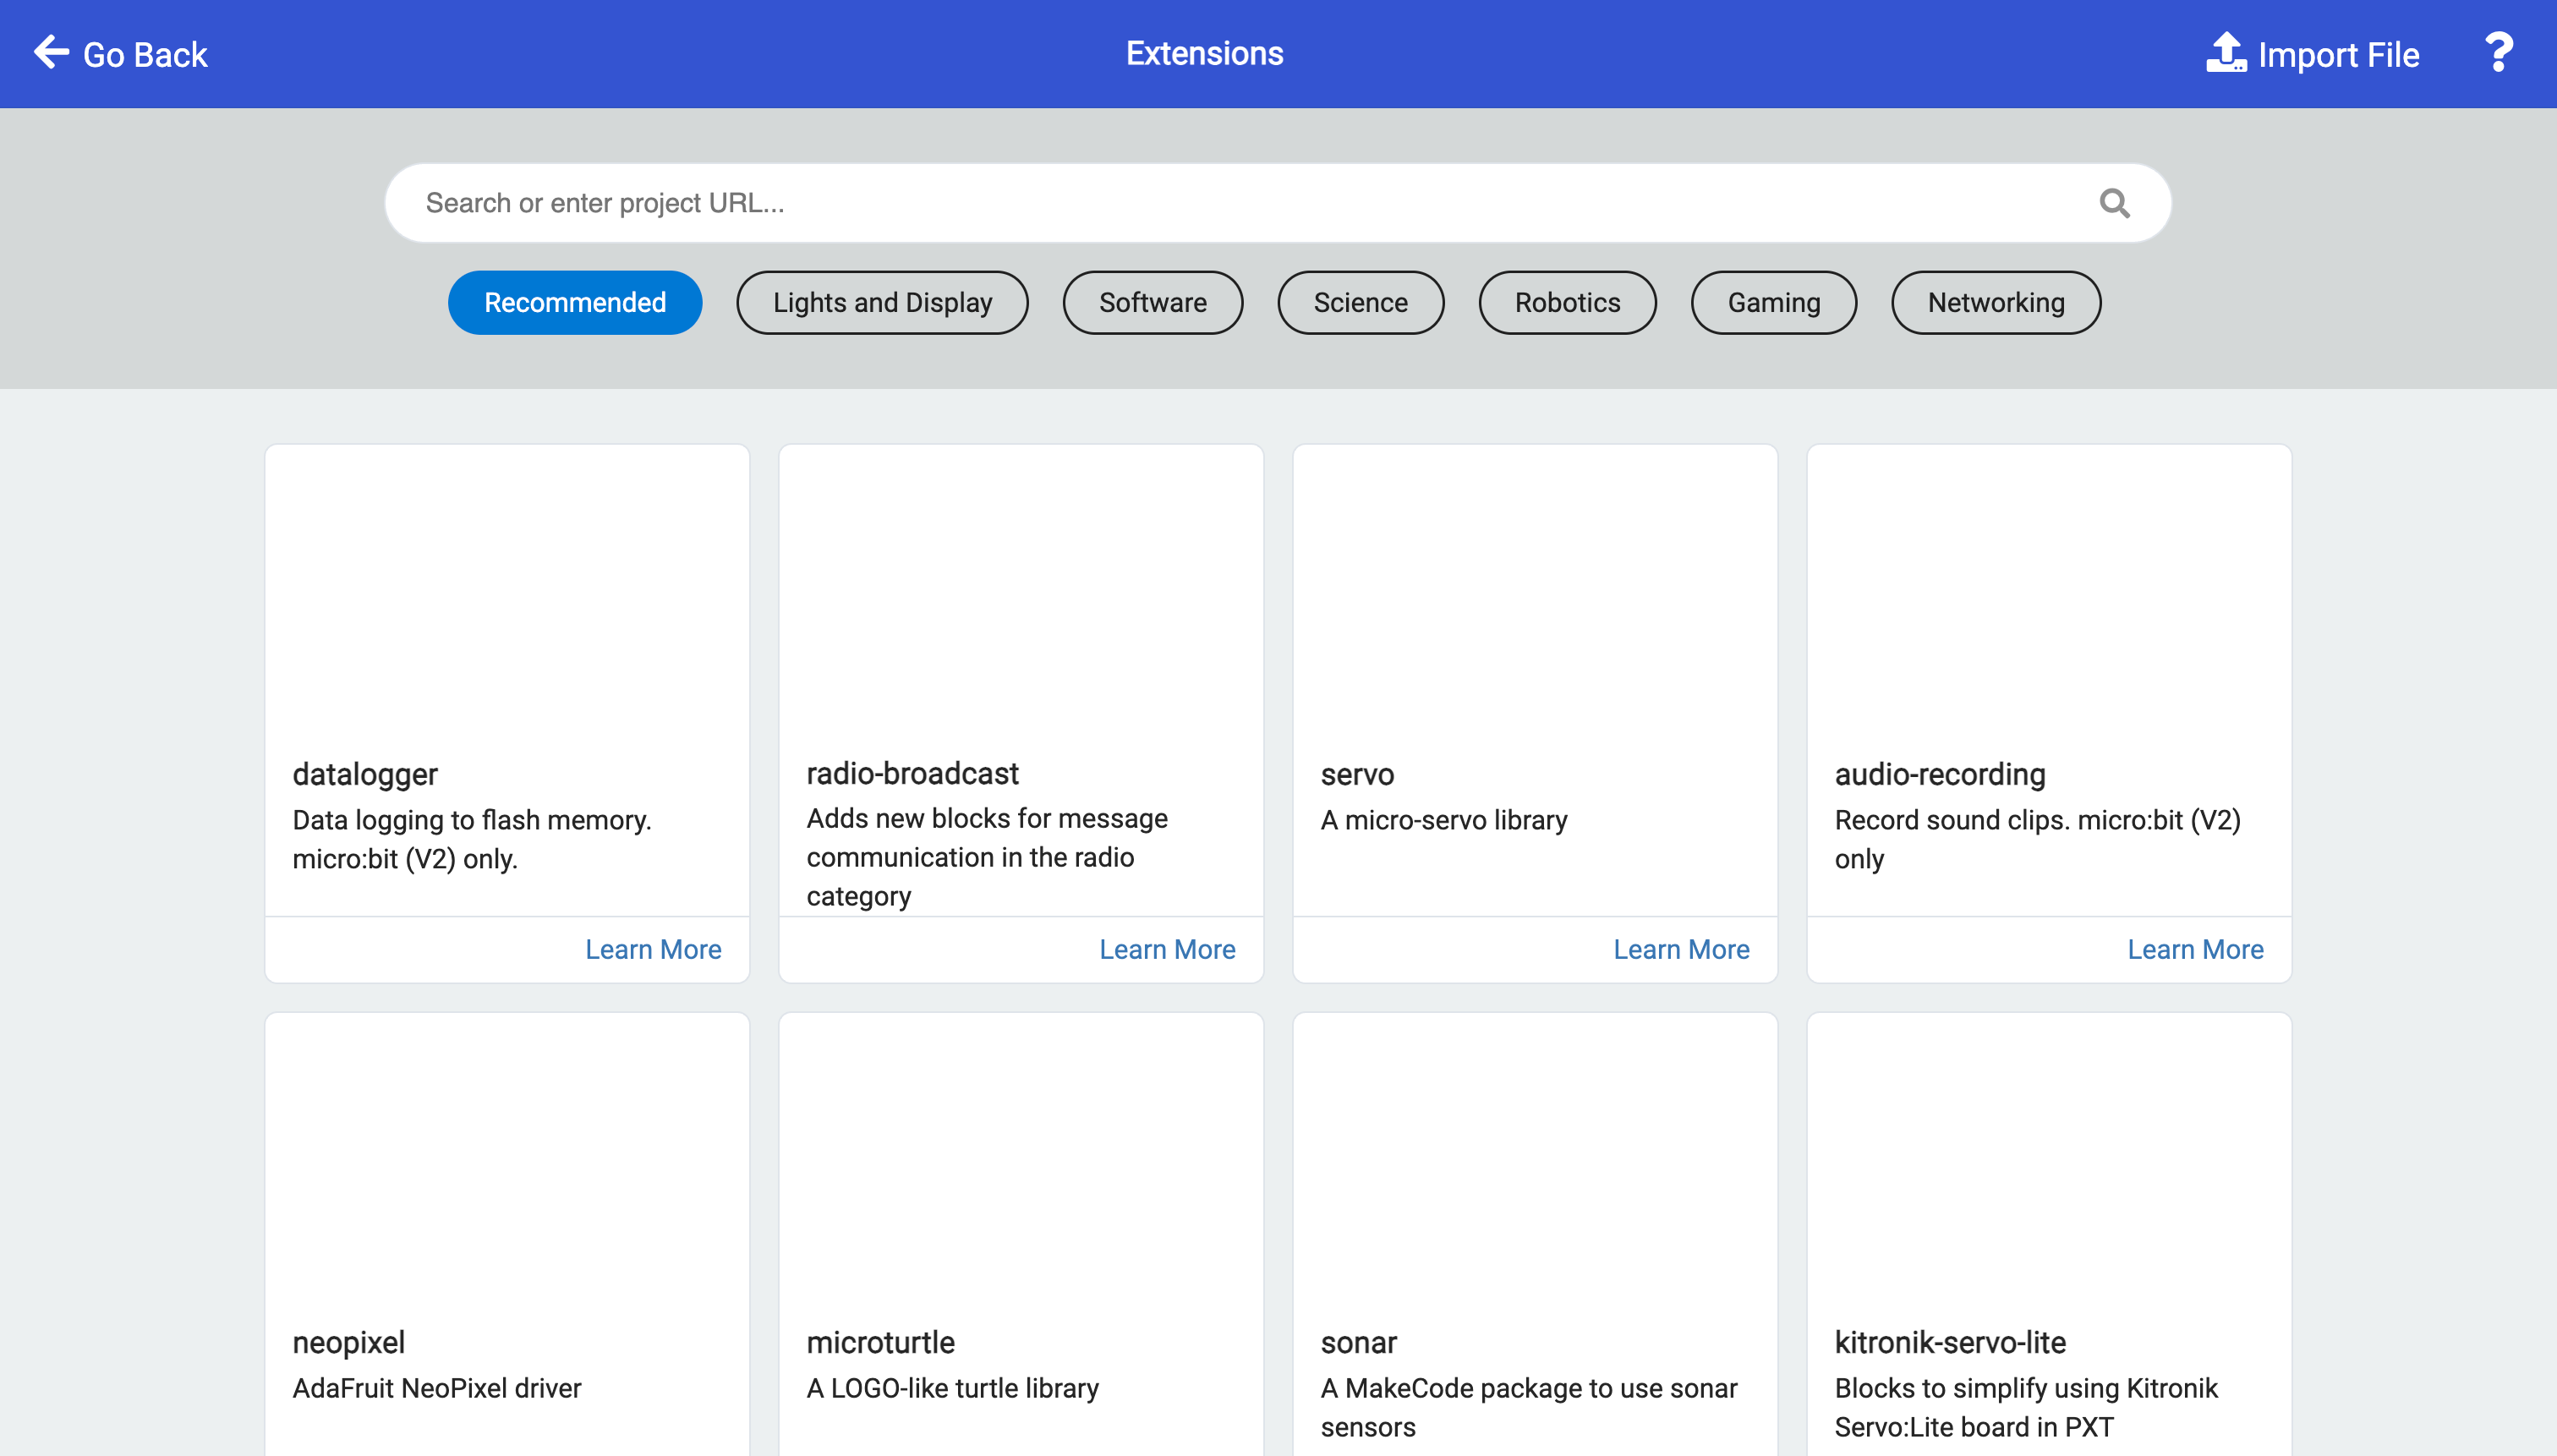Select the radio-broadcast extension title
Screen dimensions: 2557x1456
(x=912, y=773)
